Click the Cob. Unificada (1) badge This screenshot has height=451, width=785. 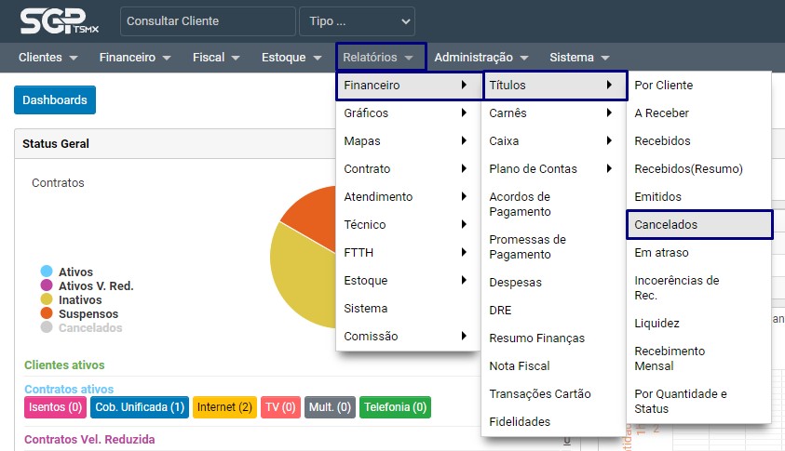click(140, 406)
